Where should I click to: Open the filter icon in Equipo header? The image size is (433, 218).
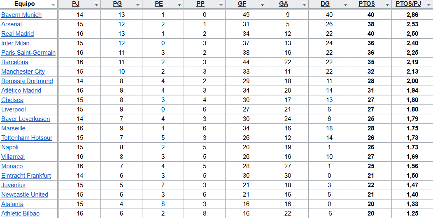pos(53,4)
